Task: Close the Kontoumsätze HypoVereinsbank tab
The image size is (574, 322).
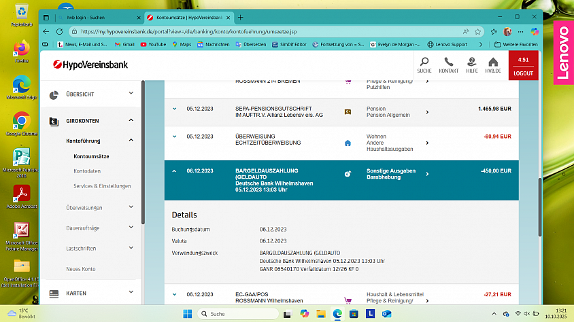Action: [228, 18]
